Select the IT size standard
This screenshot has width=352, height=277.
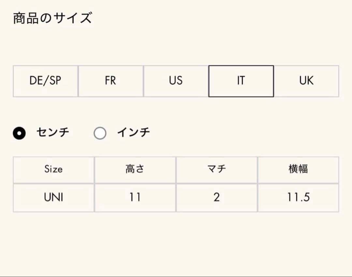tap(241, 81)
